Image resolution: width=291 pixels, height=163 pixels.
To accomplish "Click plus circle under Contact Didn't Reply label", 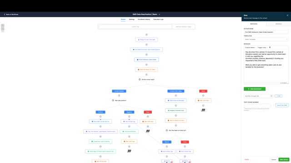I will (176, 96).
